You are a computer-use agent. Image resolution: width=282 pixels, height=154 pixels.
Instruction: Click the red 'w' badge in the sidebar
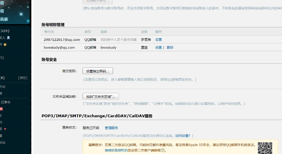point(1,109)
